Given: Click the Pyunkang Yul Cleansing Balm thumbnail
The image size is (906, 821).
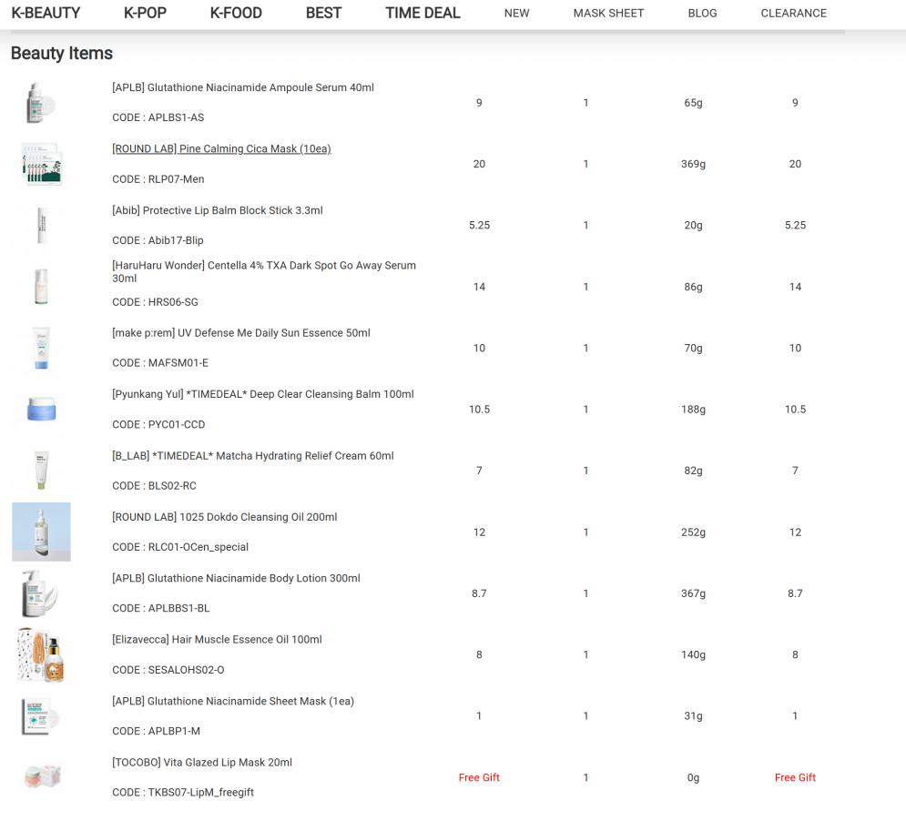Looking at the screenshot, I should point(41,410).
